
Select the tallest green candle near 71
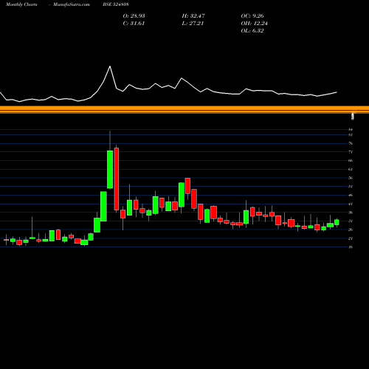(110, 170)
